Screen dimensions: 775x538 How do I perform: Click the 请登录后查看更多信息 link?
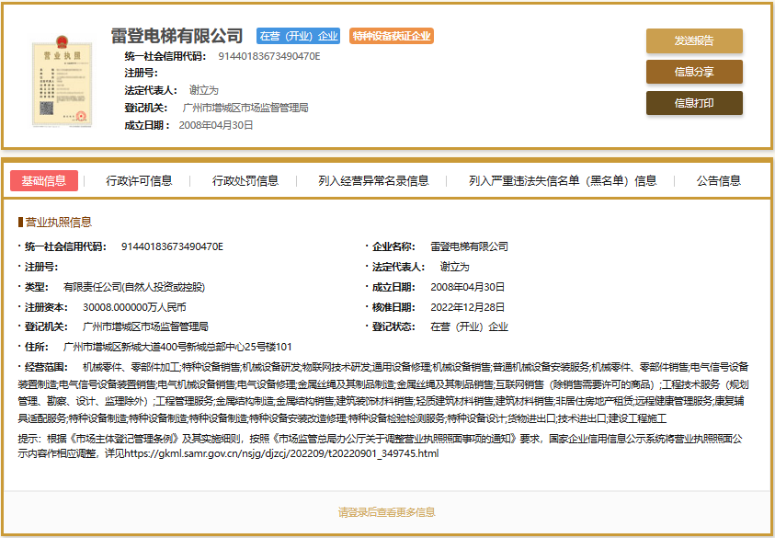tap(386, 512)
